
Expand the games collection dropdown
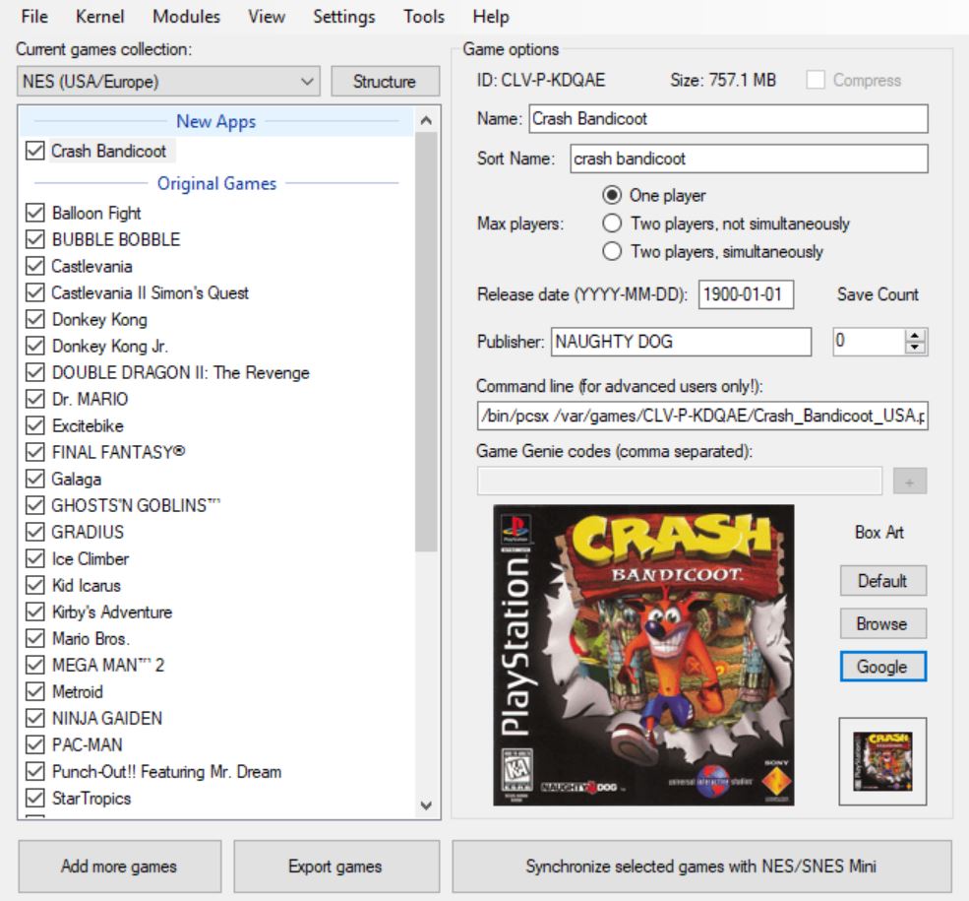[x=168, y=81]
